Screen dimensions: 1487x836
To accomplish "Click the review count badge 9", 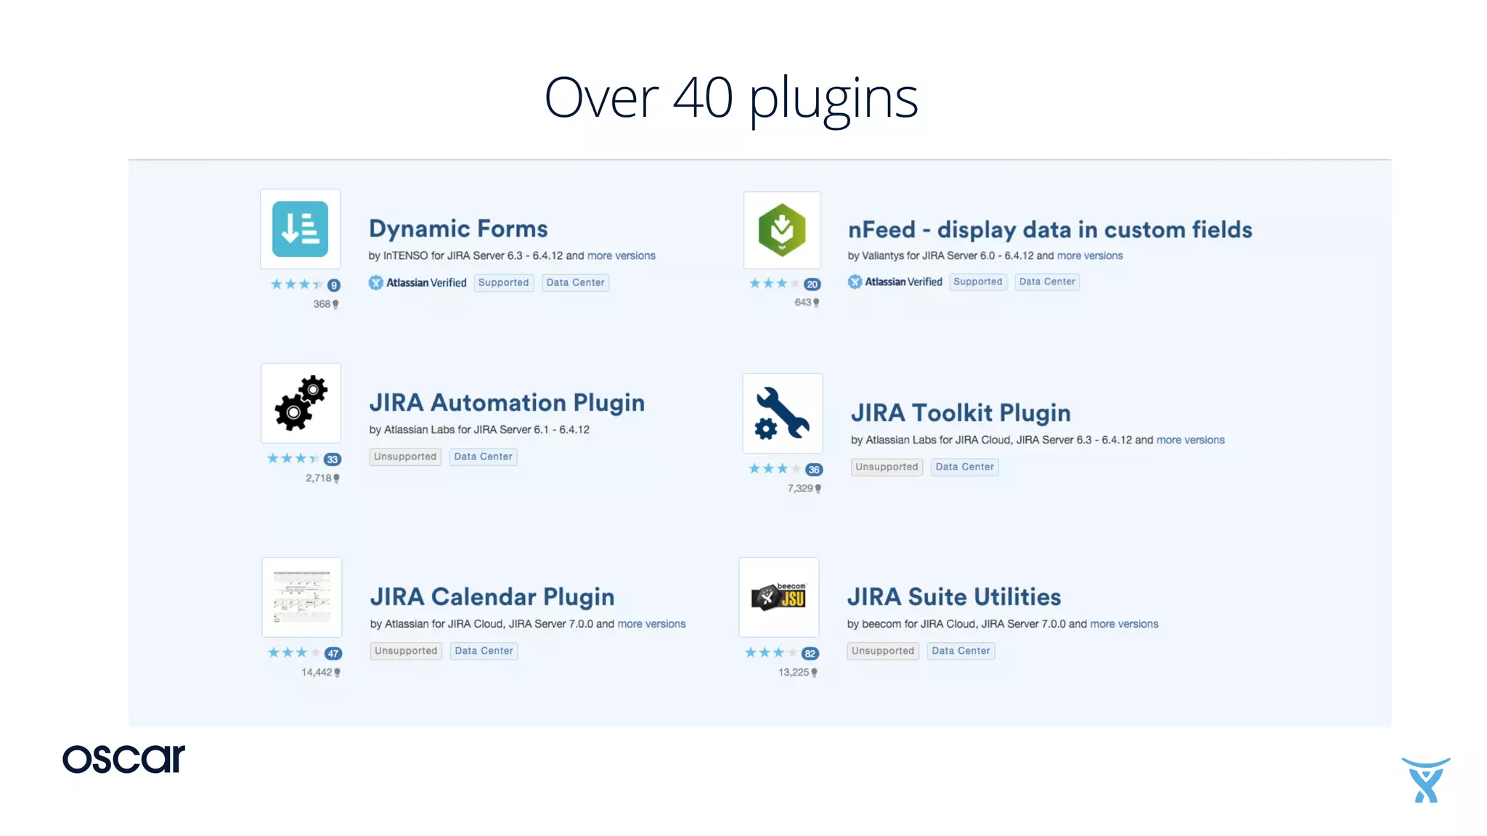I will (333, 285).
